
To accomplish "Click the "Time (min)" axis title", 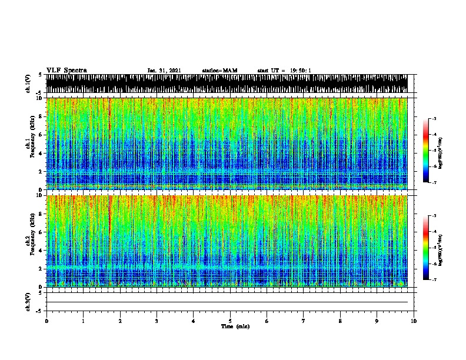I will [235, 326].
